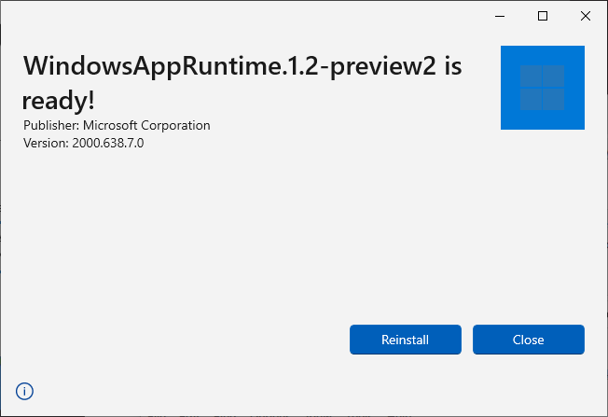
Task: Maximize the installer window
Action: point(543,16)
